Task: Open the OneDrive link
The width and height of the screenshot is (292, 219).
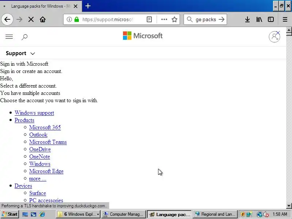Action: pos(40,149)
